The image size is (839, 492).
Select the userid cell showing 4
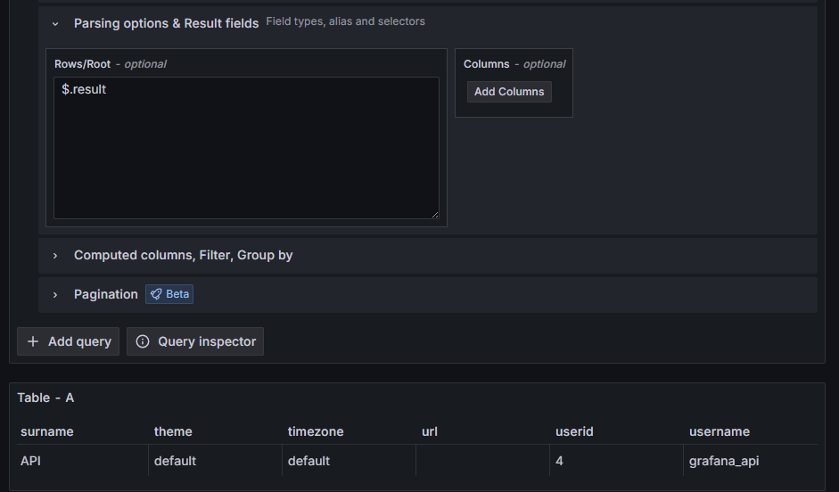coord(560,461)
